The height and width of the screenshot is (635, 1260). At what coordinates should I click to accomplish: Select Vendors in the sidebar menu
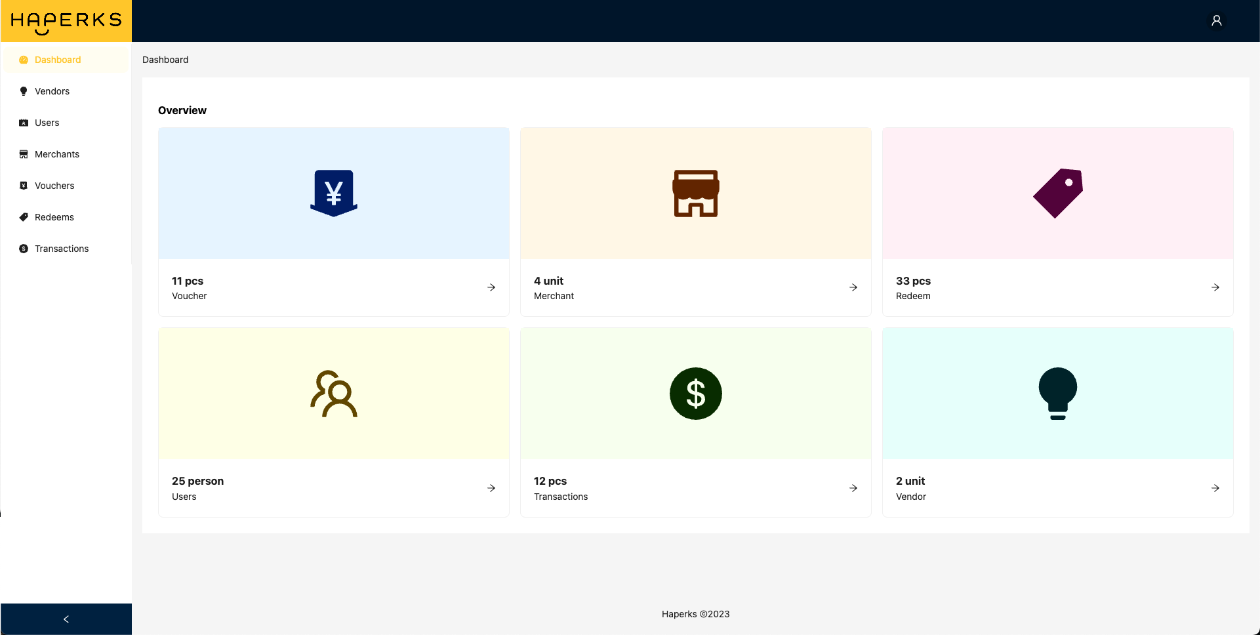(52, 91)
